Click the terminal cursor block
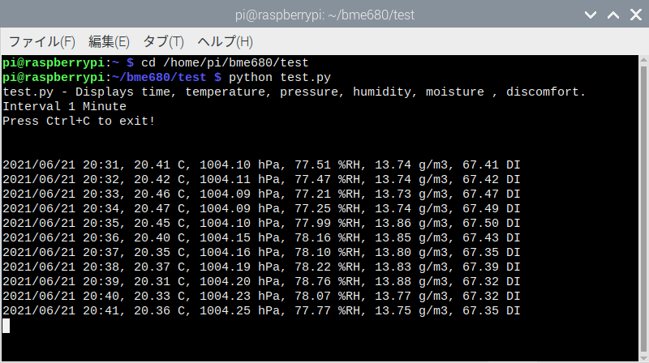Viewport: 649px width, 363px height. pyautogui.click(x=6, y=326)
